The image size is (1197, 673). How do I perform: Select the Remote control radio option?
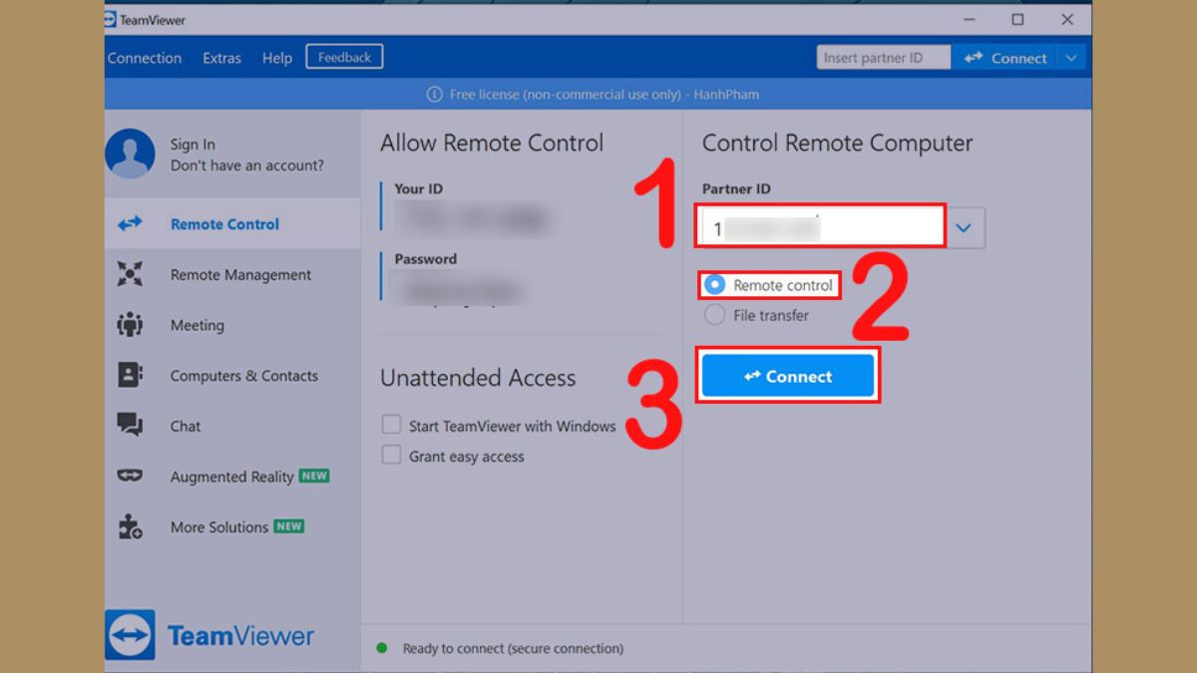click(x=714, y=285)
